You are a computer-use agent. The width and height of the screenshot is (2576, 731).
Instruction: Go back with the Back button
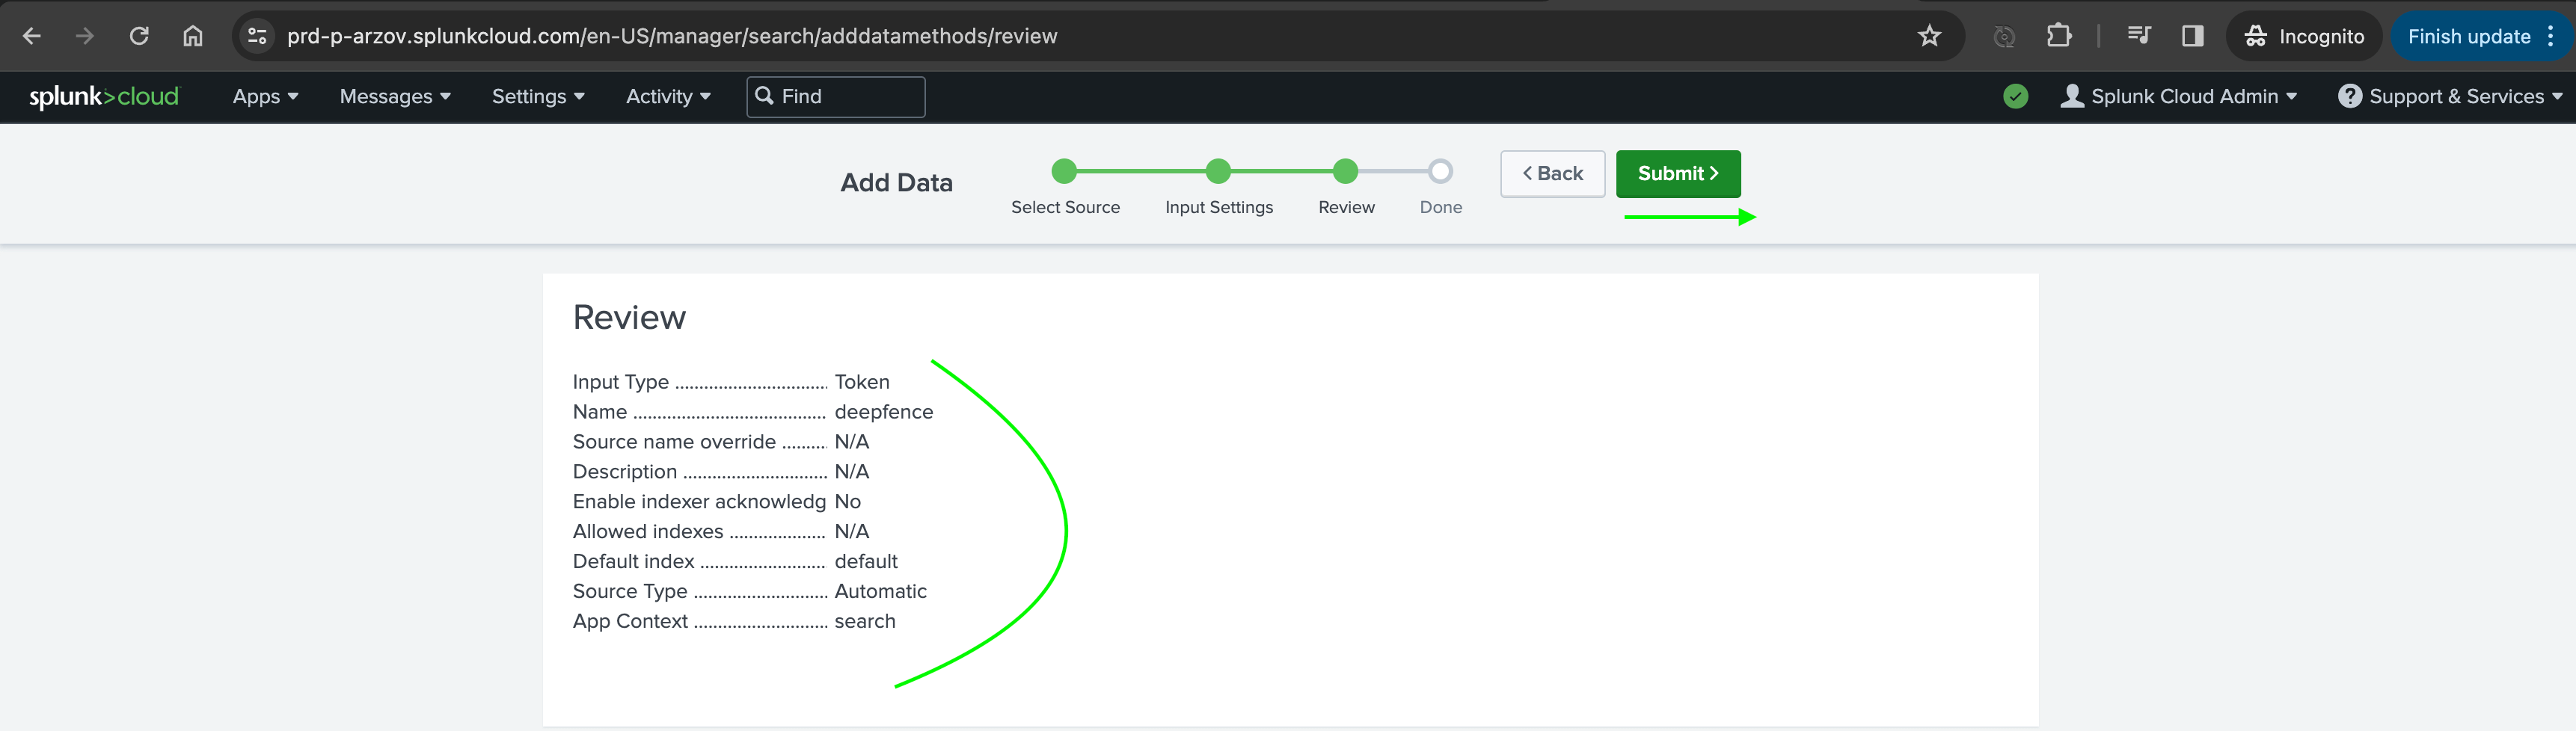coord(1553,173)
